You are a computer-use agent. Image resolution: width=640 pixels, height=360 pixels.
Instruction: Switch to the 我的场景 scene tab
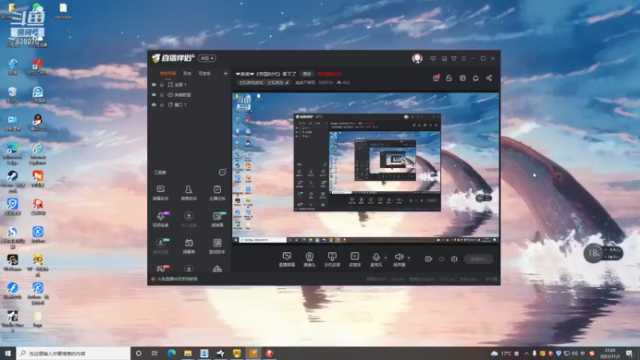[x=168, y=74]
